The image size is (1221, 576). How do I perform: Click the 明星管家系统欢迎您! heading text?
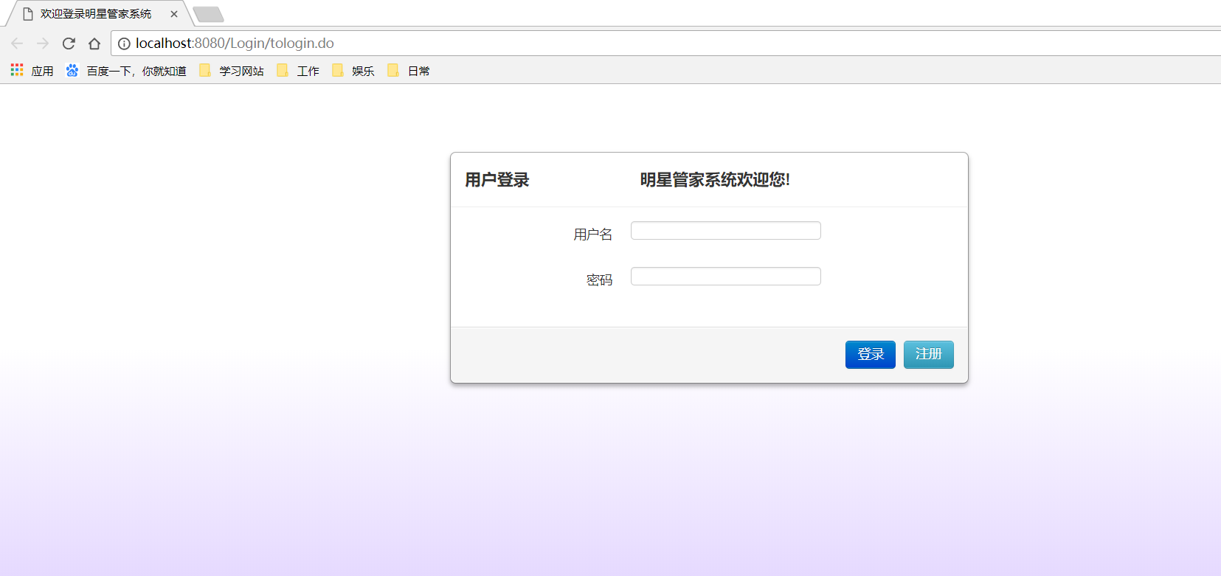[715, 180]
